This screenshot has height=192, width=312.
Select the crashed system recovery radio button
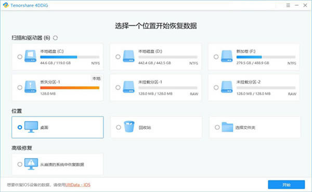click(20, 164)
